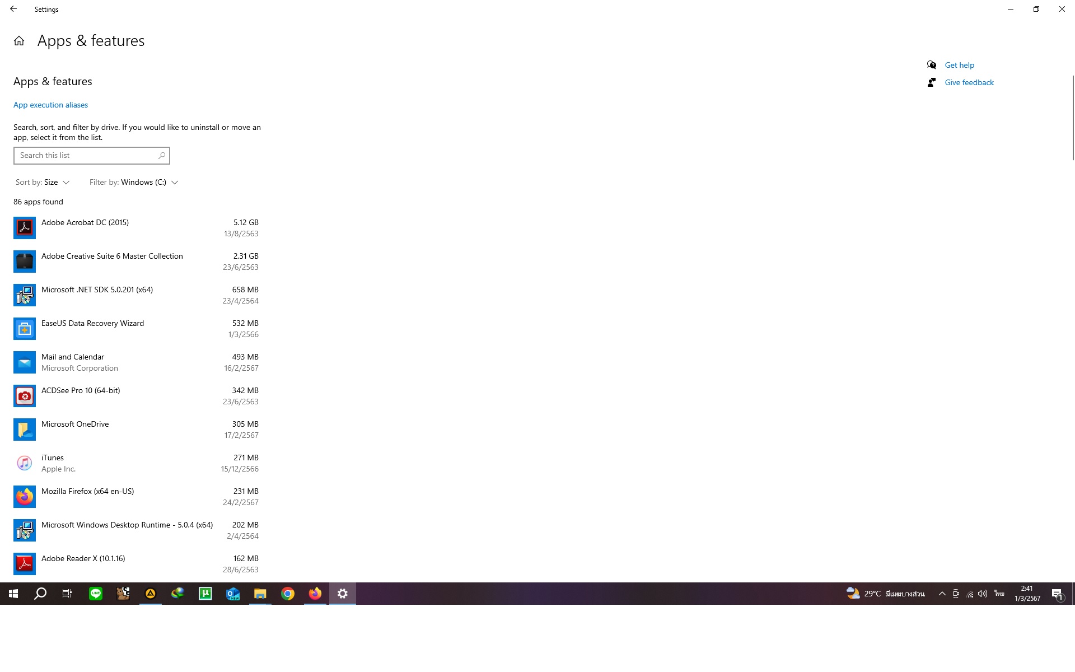Click the ACDSee Pro 10 app icon
The height and width of the screenshot is (672, 1075).
pos(25,396)
